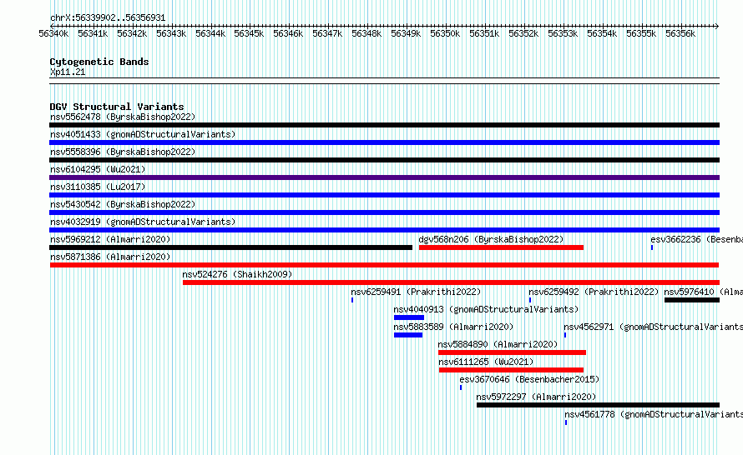This screenshot has height=455, width=743.
Task: Click the 56356k ruler position
Action: click(680, 33)
